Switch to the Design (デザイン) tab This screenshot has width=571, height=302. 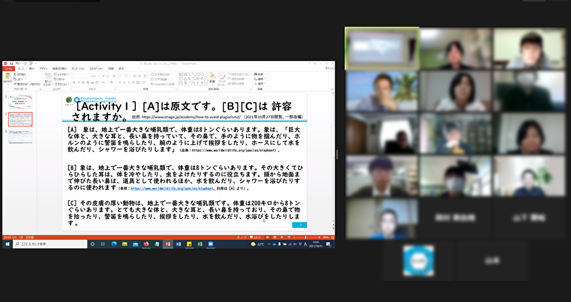[x=43, y=69]
